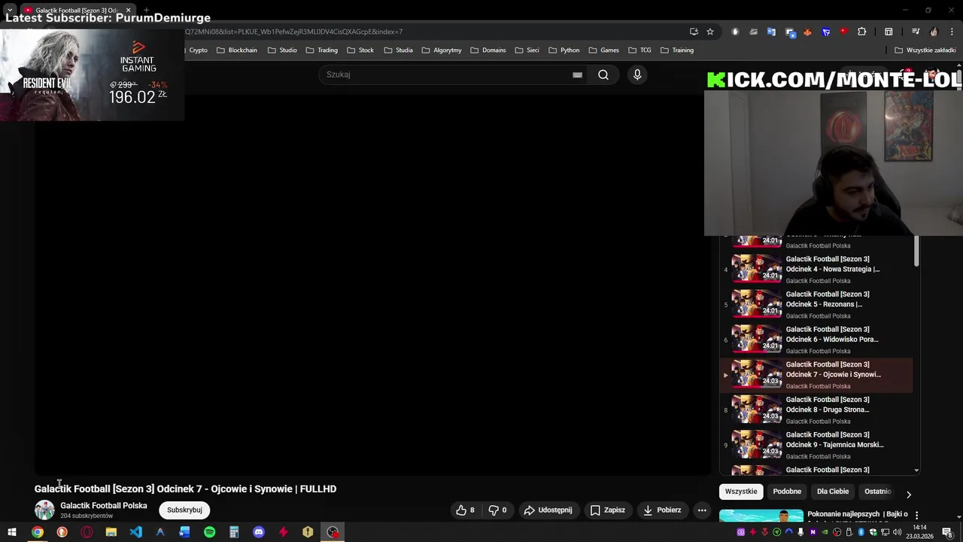Open Games bookmarks folder

click(x=604, y=50)
